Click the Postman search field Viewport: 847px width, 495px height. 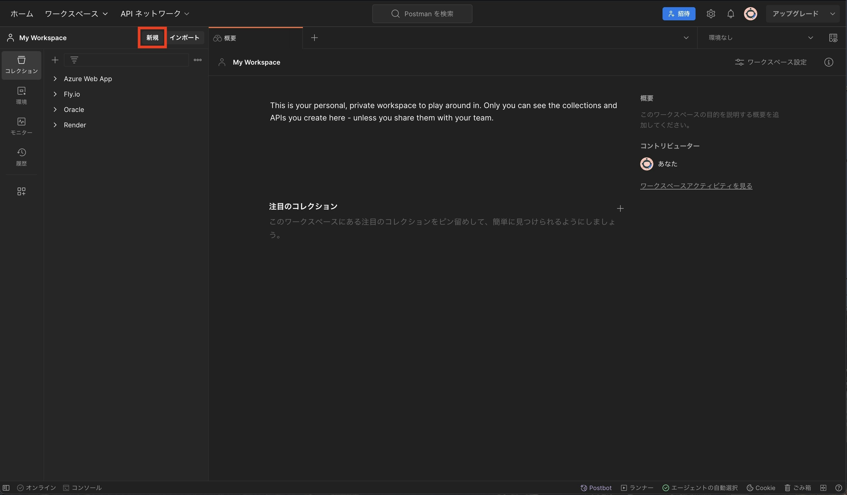click(422, 14)
